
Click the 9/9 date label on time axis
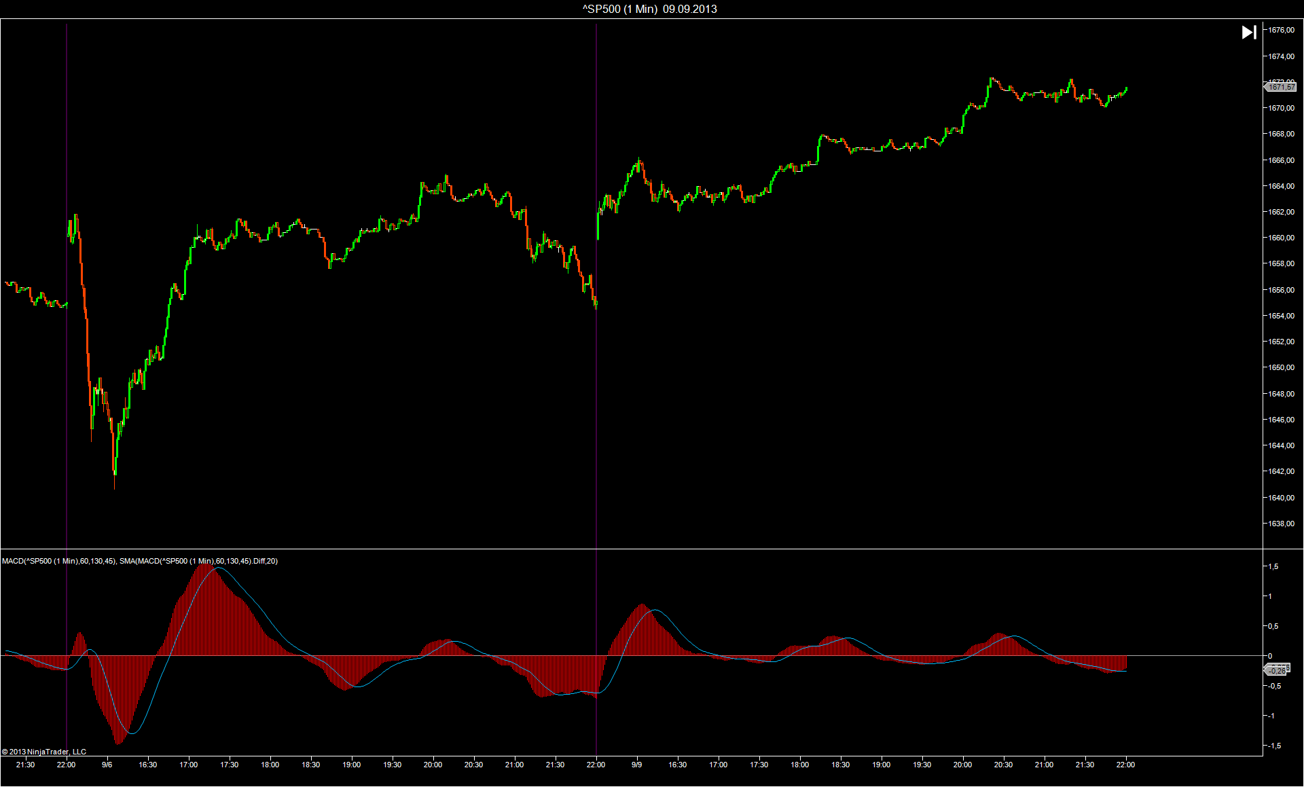click(636, 765)
